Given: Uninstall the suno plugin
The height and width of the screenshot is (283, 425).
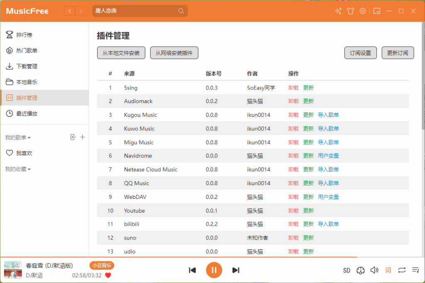Looking at the screenshot, I should 293,238.
